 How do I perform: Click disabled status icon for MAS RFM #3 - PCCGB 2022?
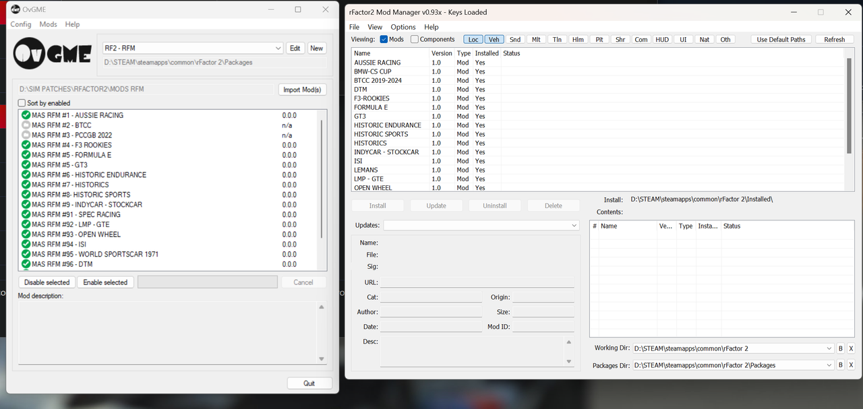(x=26, y=135)
